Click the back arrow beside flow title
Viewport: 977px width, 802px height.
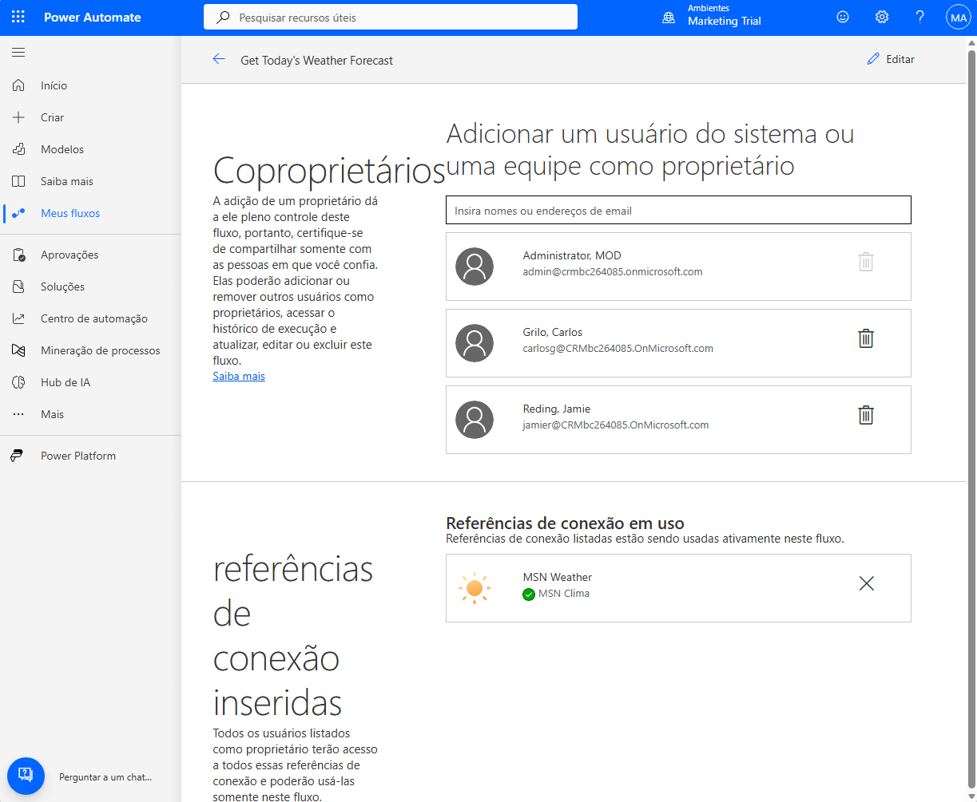219,59
